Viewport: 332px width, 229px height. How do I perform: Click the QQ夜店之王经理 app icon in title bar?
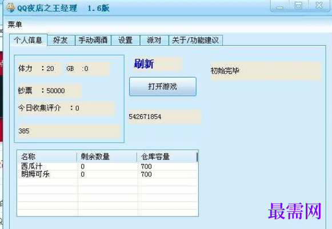[10, 7]
